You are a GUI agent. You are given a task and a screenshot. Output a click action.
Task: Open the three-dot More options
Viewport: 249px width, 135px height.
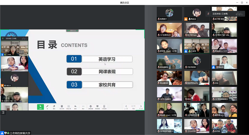point(83,107)
